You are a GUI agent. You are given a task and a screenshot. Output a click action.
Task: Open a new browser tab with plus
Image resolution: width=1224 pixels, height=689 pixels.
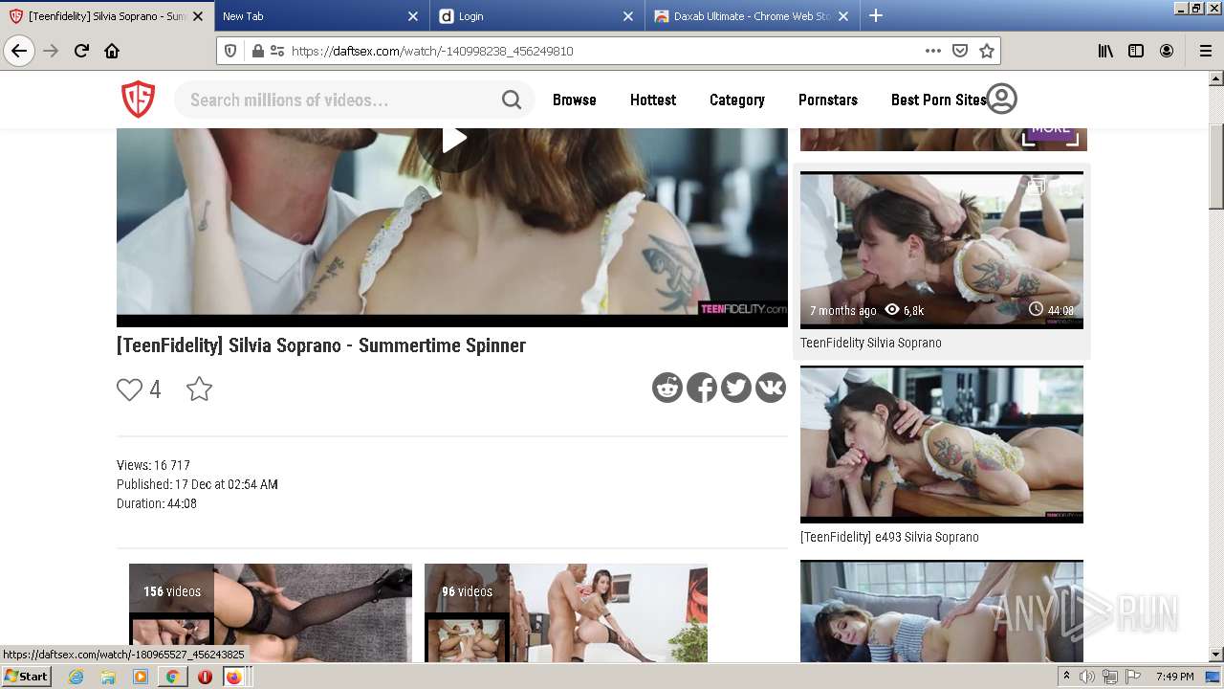point(876,15)
